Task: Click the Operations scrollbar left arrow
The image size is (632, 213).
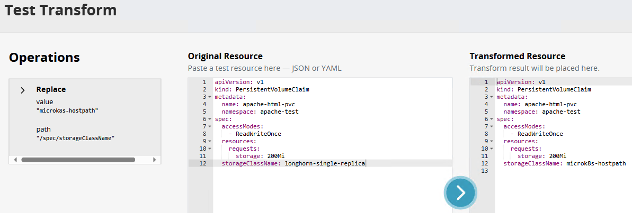Action: (15, 160)
